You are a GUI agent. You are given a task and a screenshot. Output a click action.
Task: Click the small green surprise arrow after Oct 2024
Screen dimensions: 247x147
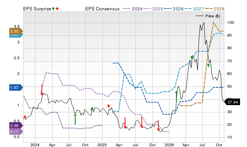point(92,109)
